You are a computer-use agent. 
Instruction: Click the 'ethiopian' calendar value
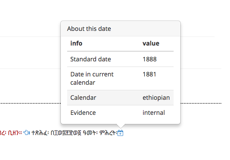[156, 98]
